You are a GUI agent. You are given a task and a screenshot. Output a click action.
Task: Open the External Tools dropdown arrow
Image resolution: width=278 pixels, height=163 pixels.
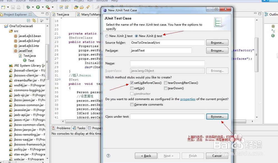pos(53,7)
